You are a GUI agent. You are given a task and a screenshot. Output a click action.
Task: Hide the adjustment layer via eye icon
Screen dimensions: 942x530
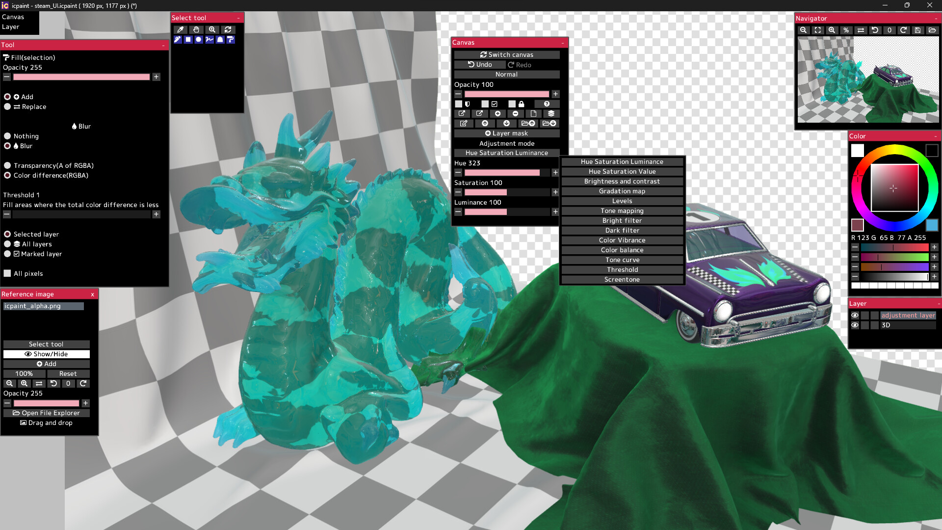(855, 316)
